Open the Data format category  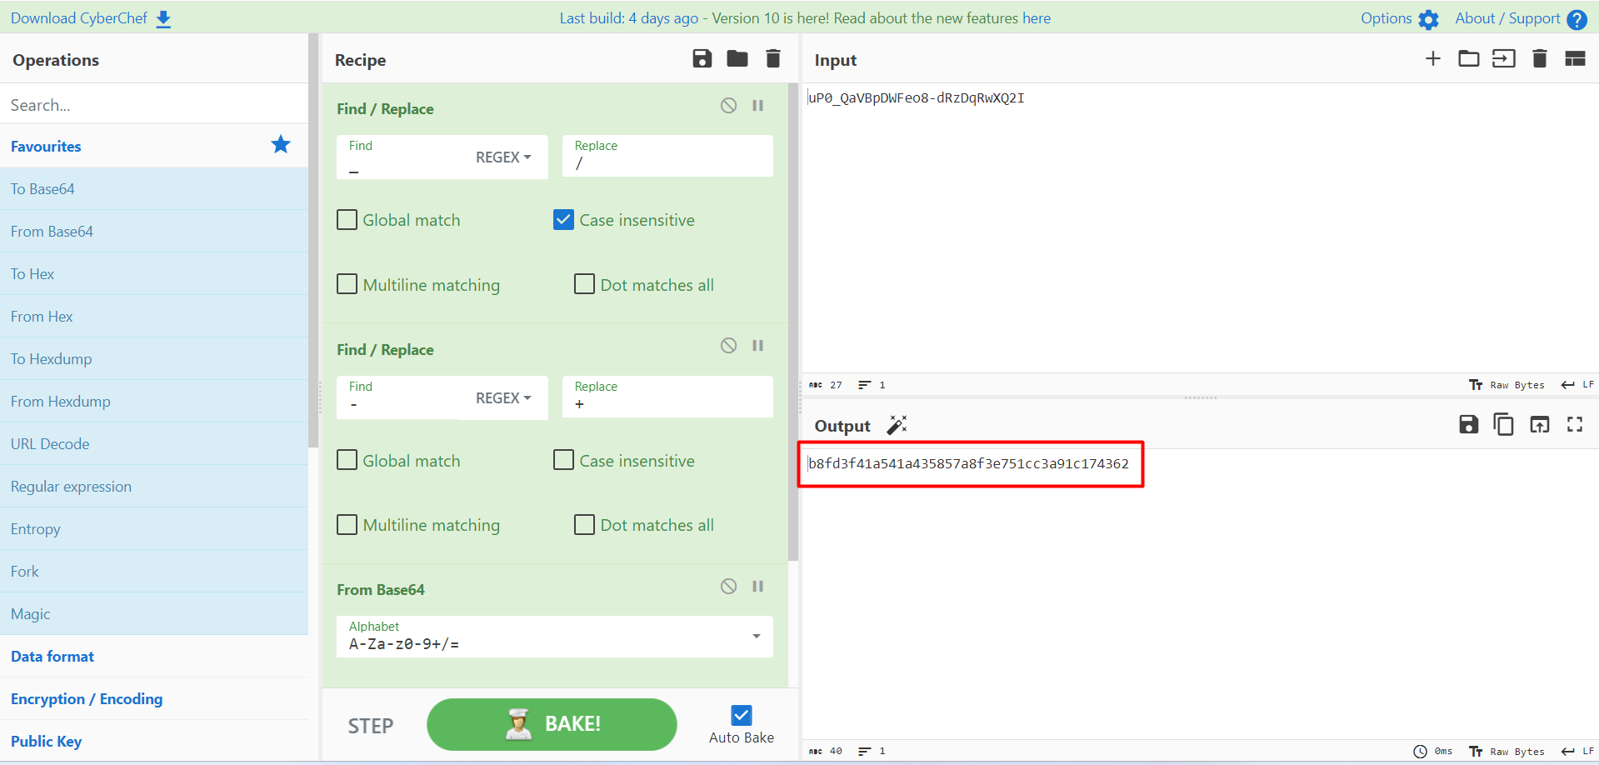pos(52,657)
